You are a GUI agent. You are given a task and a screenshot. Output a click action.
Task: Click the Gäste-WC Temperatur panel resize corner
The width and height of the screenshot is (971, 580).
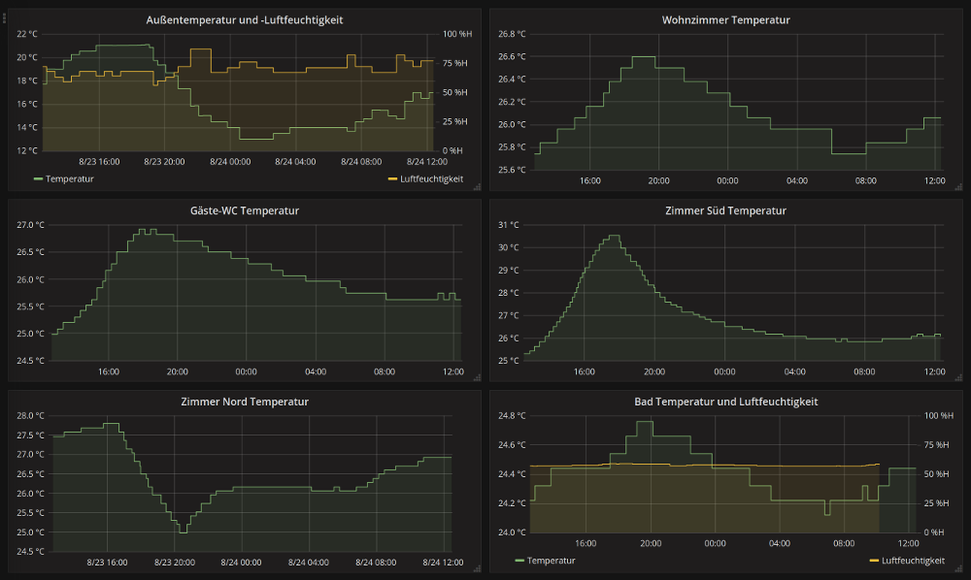[x=477, y=379]
